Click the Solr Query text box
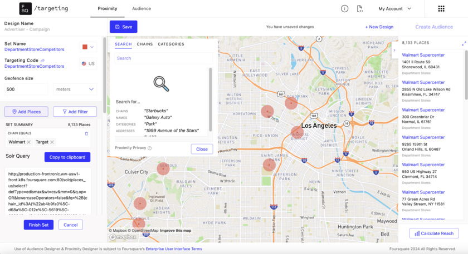 pyautogui.click(x=48, y=191)
